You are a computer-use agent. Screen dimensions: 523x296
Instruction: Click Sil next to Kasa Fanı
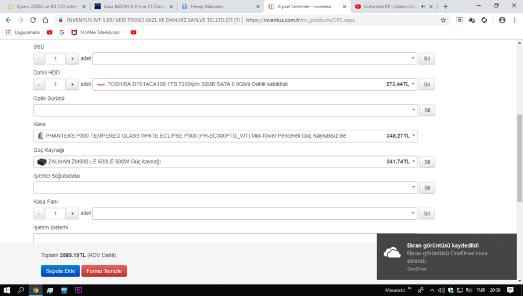pyautogui.click(x=427, y=213)
